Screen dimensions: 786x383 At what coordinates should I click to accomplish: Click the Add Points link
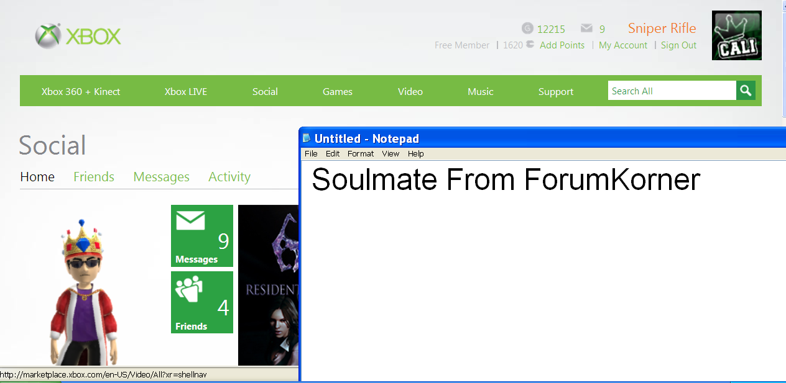(562, 45)
